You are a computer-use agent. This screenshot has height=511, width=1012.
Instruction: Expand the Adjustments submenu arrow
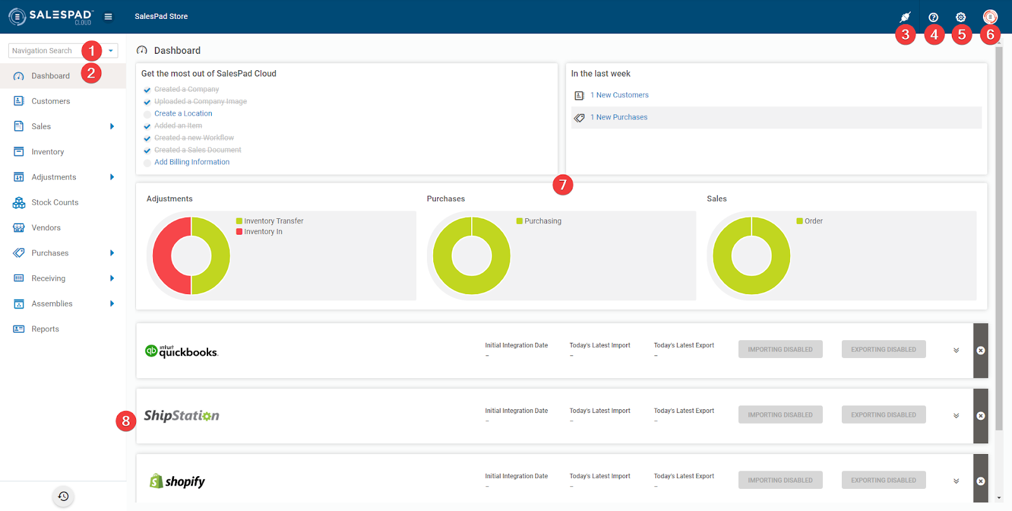point(112,177)
